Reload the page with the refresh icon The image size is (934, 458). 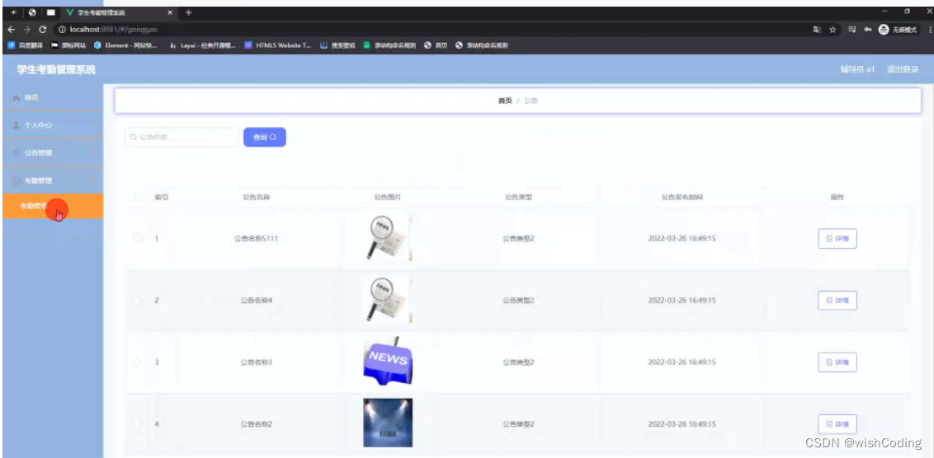(x=43, y=29)
